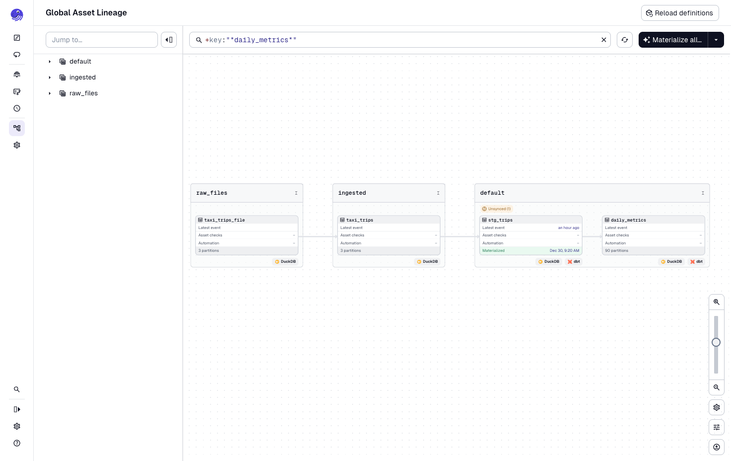Open the asset lineage view in the sidebar
731x461 pixels.
point(17,128)
